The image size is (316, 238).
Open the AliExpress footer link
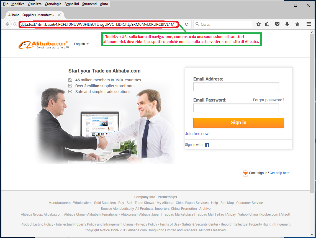click(x=129, y=214)
